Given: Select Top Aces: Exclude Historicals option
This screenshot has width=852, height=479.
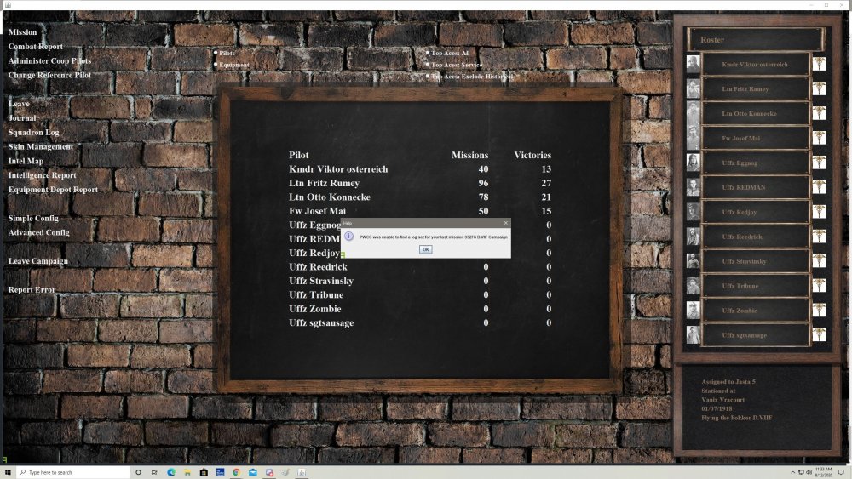Looking at the screenshot, I should point(428,77).
